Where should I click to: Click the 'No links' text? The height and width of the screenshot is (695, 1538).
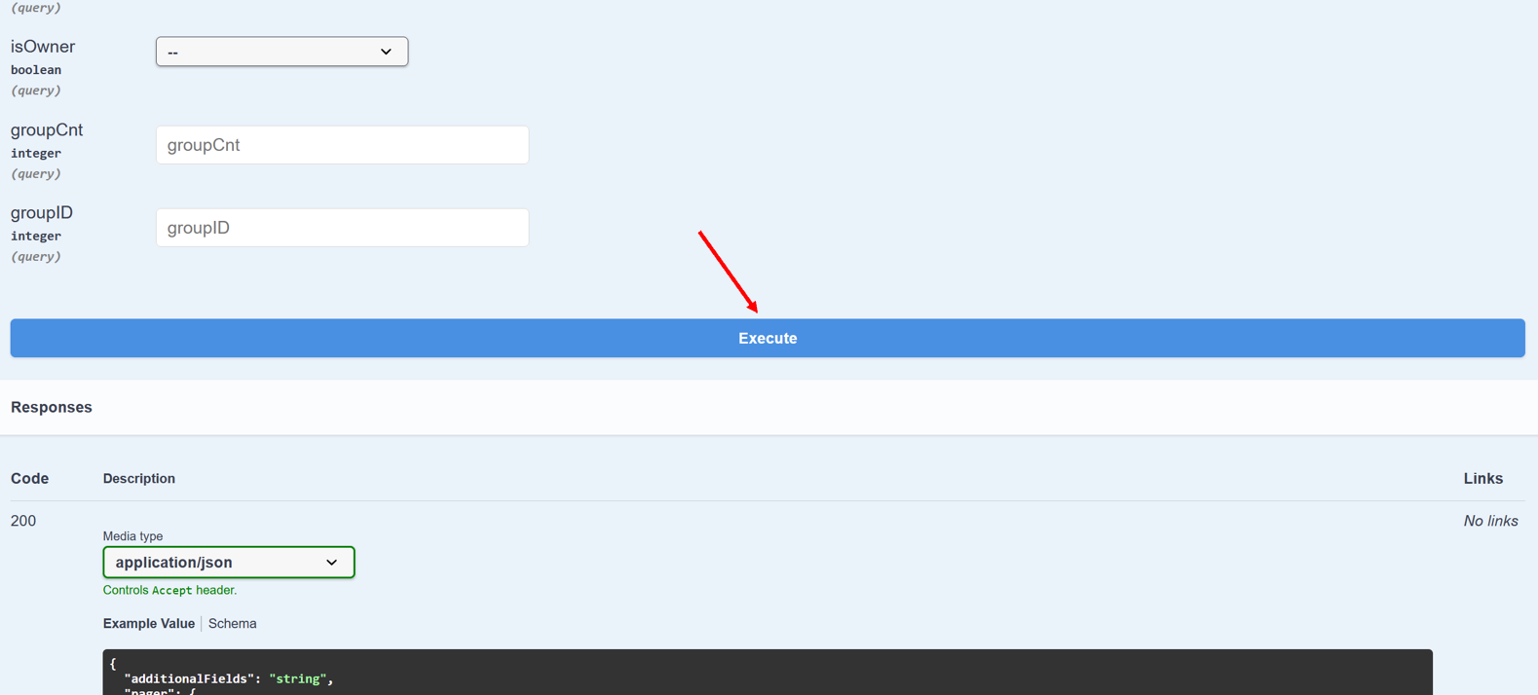click(x=1490, y=521)
